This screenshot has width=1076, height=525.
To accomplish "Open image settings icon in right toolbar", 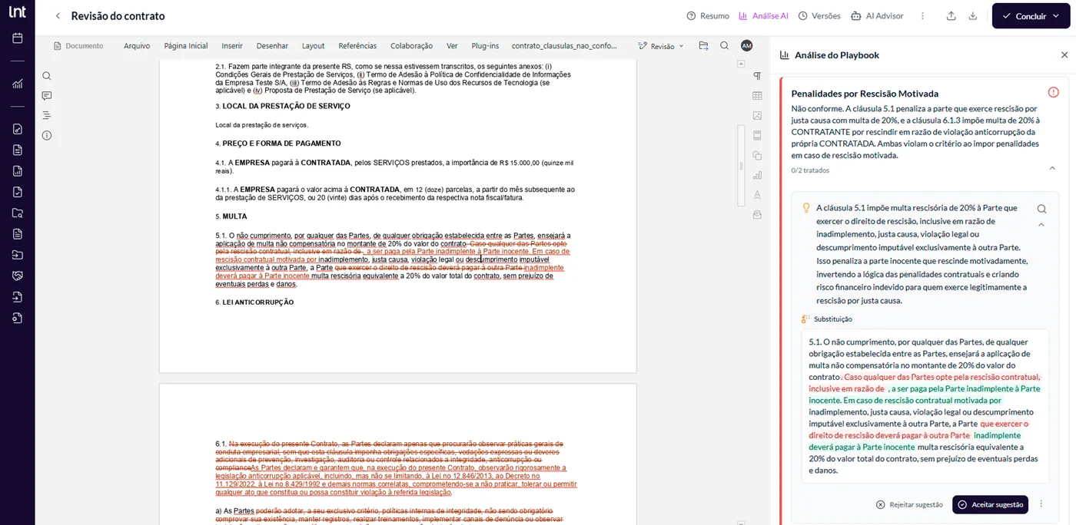I will [757, 116].
